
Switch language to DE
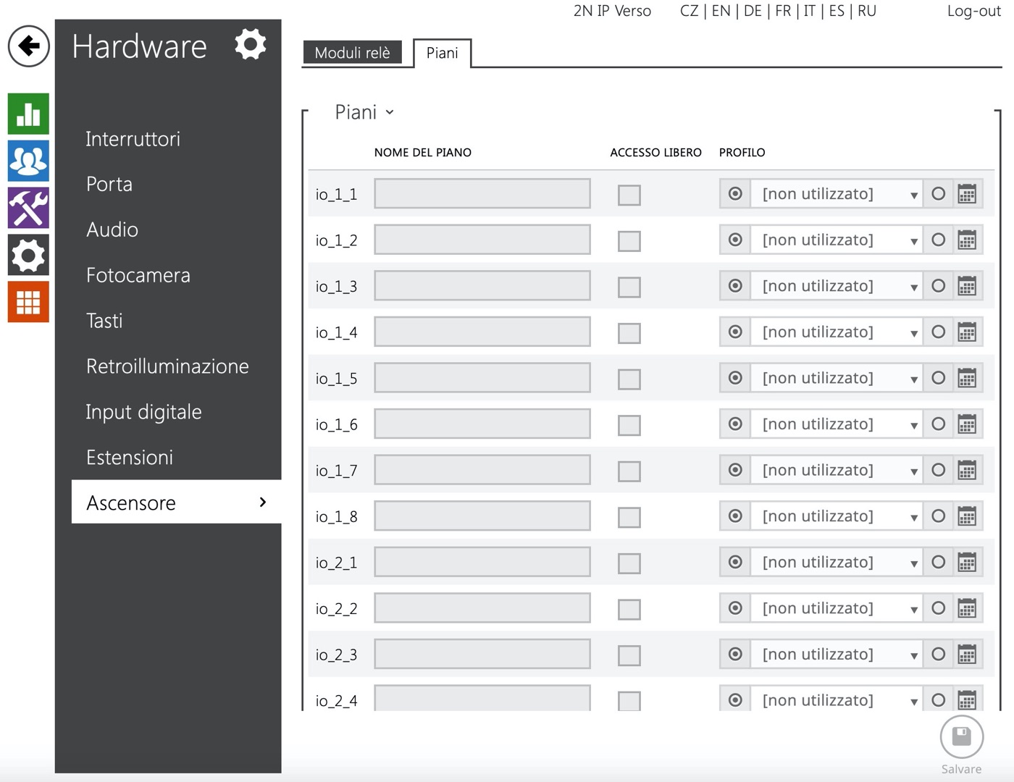point(753,11)
